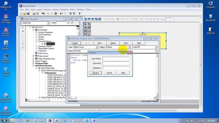Click the Compile button
This screenshot has height=123, width=219.
pos(75,43)
